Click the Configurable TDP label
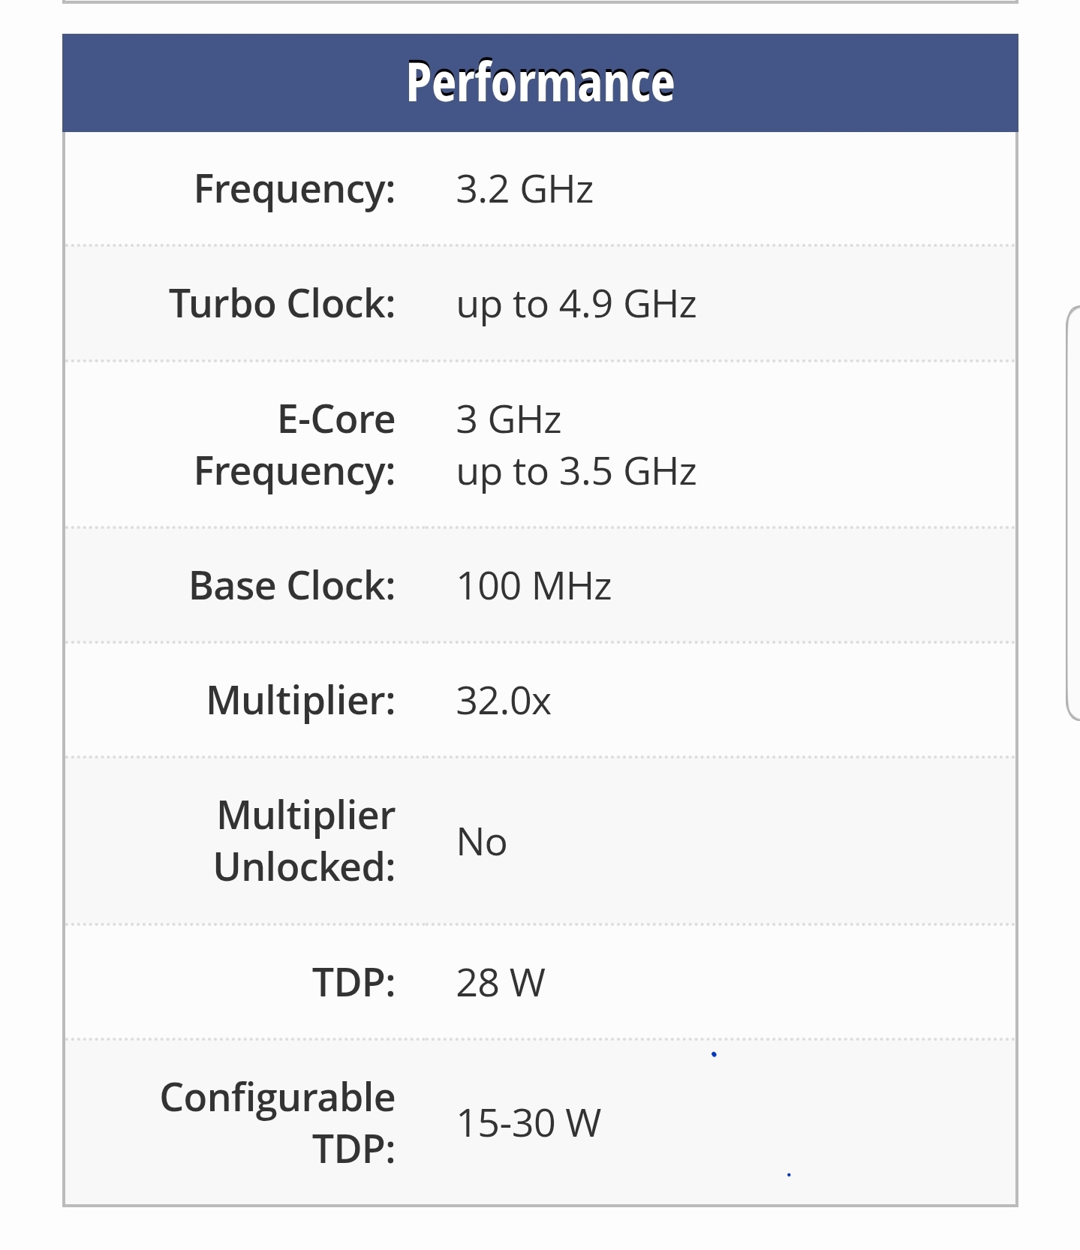 [x=278, y=1123]
